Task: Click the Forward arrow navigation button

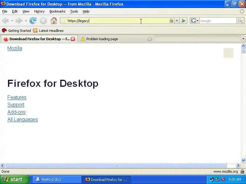Action: click(x=19, y=21)
